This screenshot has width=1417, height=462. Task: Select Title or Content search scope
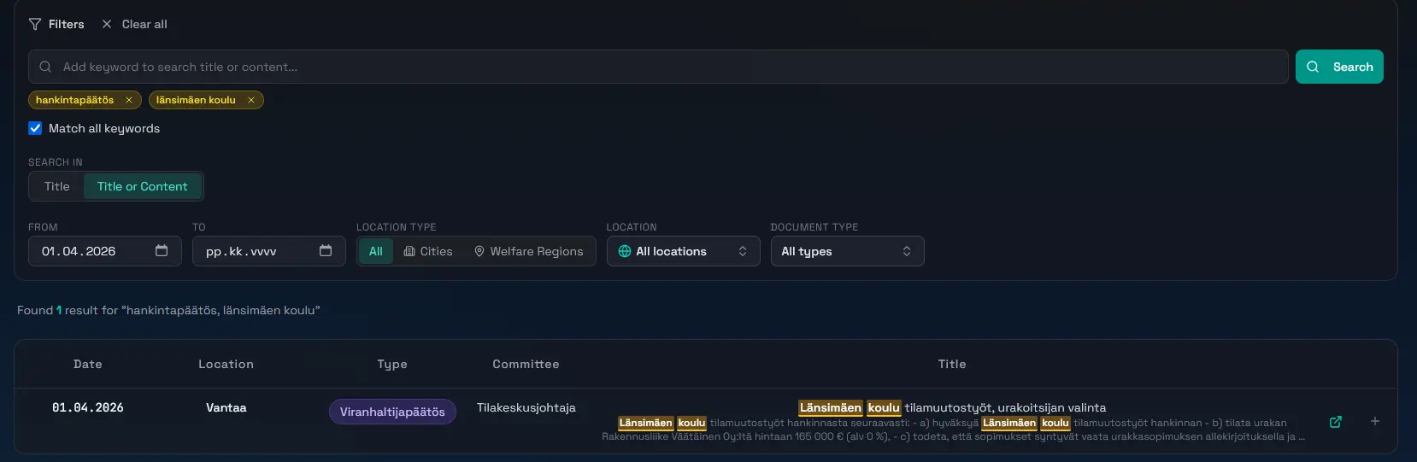pos(142,186)
